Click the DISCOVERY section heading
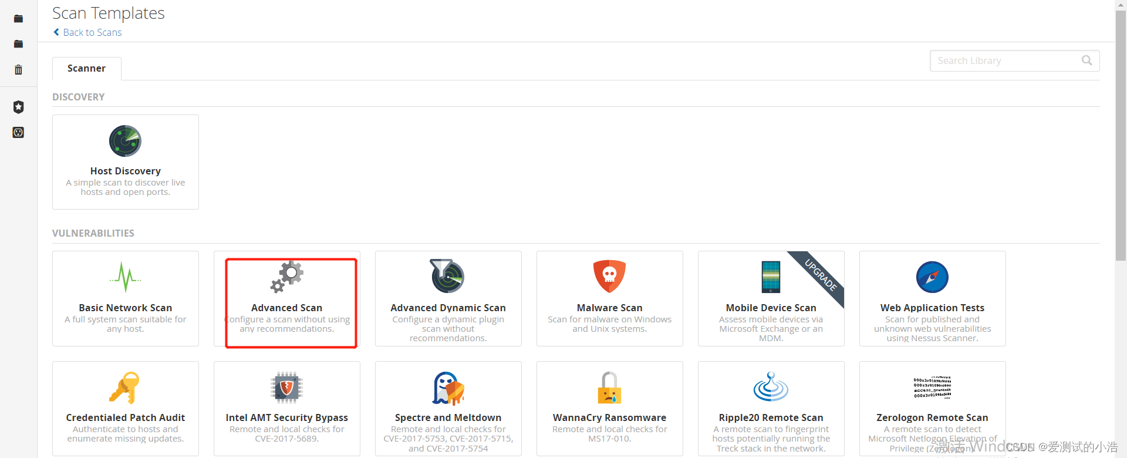1127x458 pixels. (x=78, y=97)
